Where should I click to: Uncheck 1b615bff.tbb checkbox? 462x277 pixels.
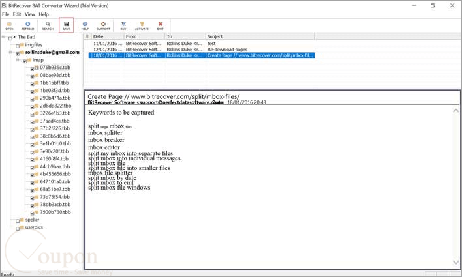tap(33, 84)
